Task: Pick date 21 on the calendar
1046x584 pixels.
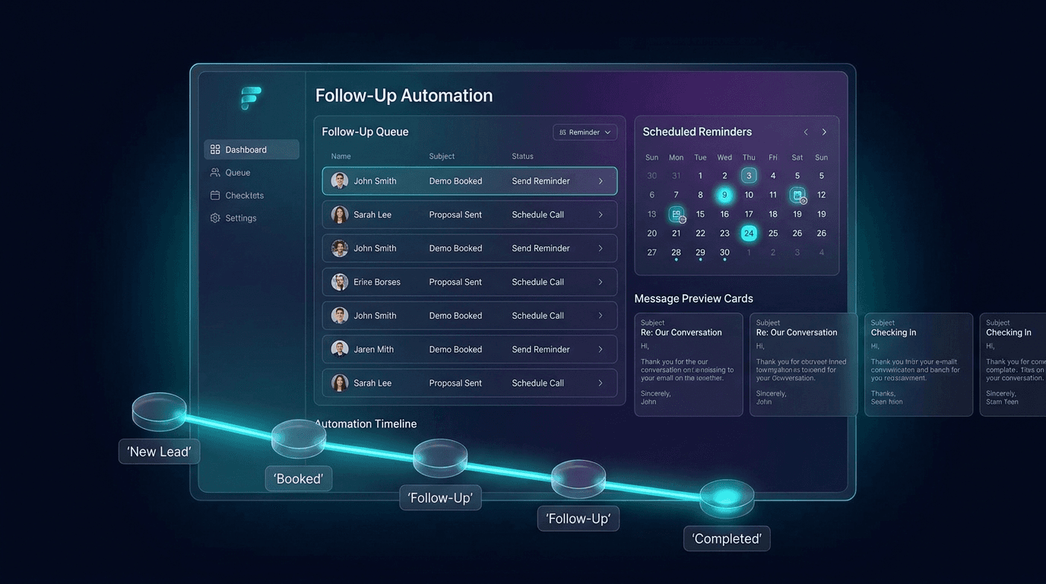Action: pos(676,233)
